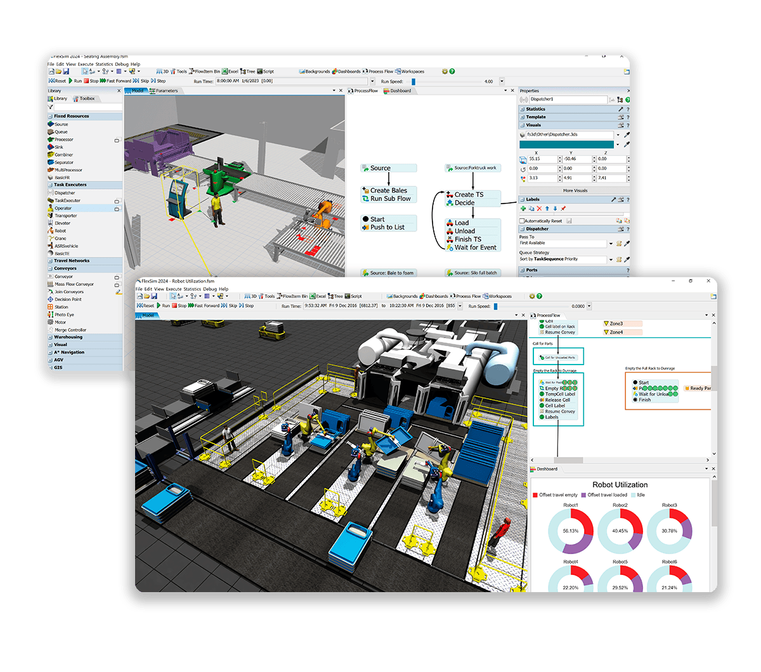Select the Transporter object in the Library
Image resolution: width=761 pixels, height=672 pixels.
pyautogui.click(x=62, y=216)
